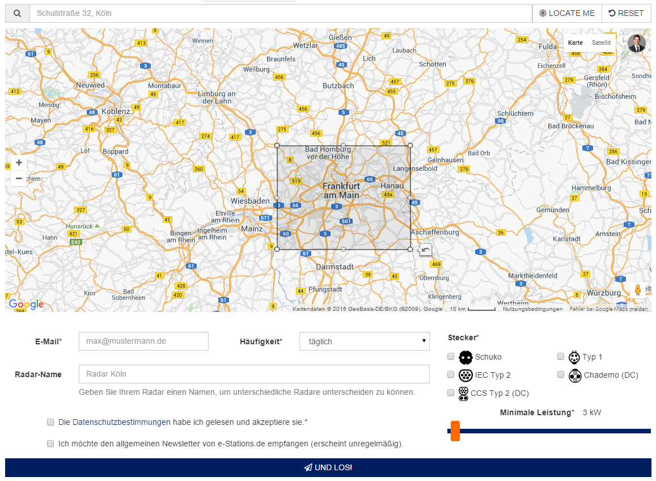The width and height of the screenshot is (656, 481).
Task: Check the Schuko connector checkbox
Action: 451,356
